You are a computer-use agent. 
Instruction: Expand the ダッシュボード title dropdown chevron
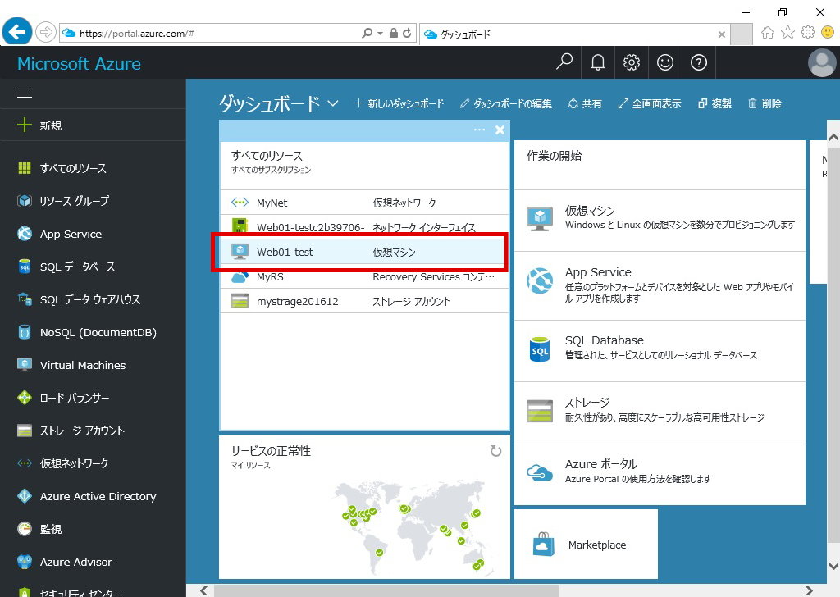coord(333,103)
